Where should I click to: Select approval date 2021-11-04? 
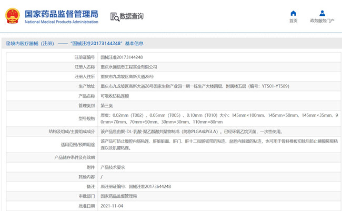tap(112, 206)
